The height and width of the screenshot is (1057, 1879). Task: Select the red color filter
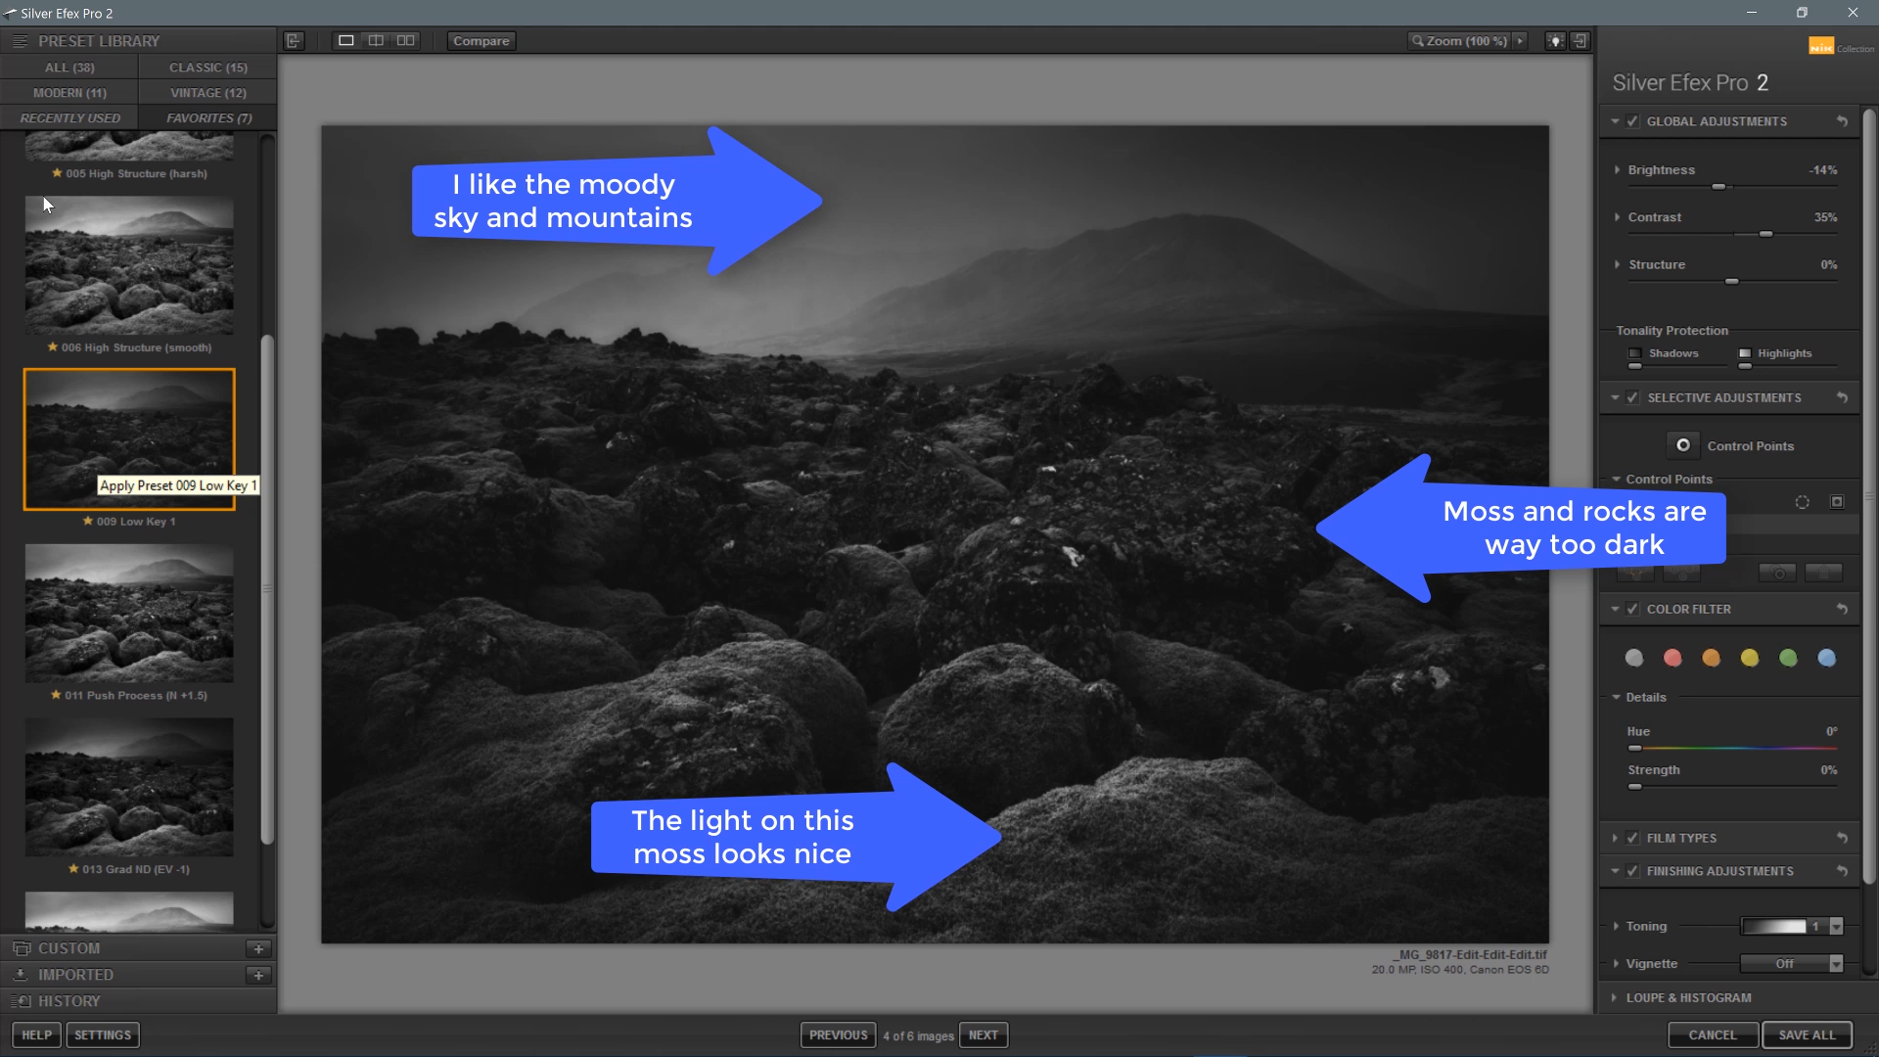point(1673,658)
